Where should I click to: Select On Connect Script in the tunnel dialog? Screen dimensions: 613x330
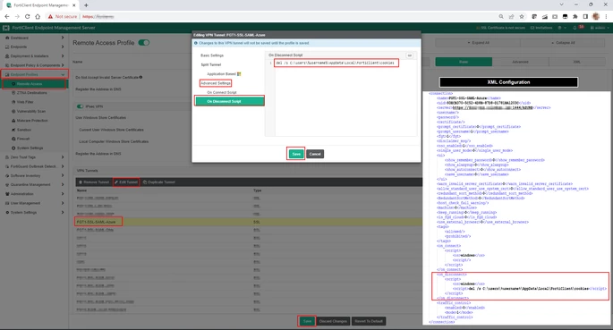222,92
